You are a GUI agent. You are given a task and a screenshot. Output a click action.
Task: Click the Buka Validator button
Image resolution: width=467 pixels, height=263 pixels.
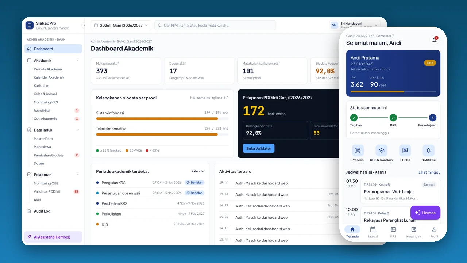(x=258, y=148)
